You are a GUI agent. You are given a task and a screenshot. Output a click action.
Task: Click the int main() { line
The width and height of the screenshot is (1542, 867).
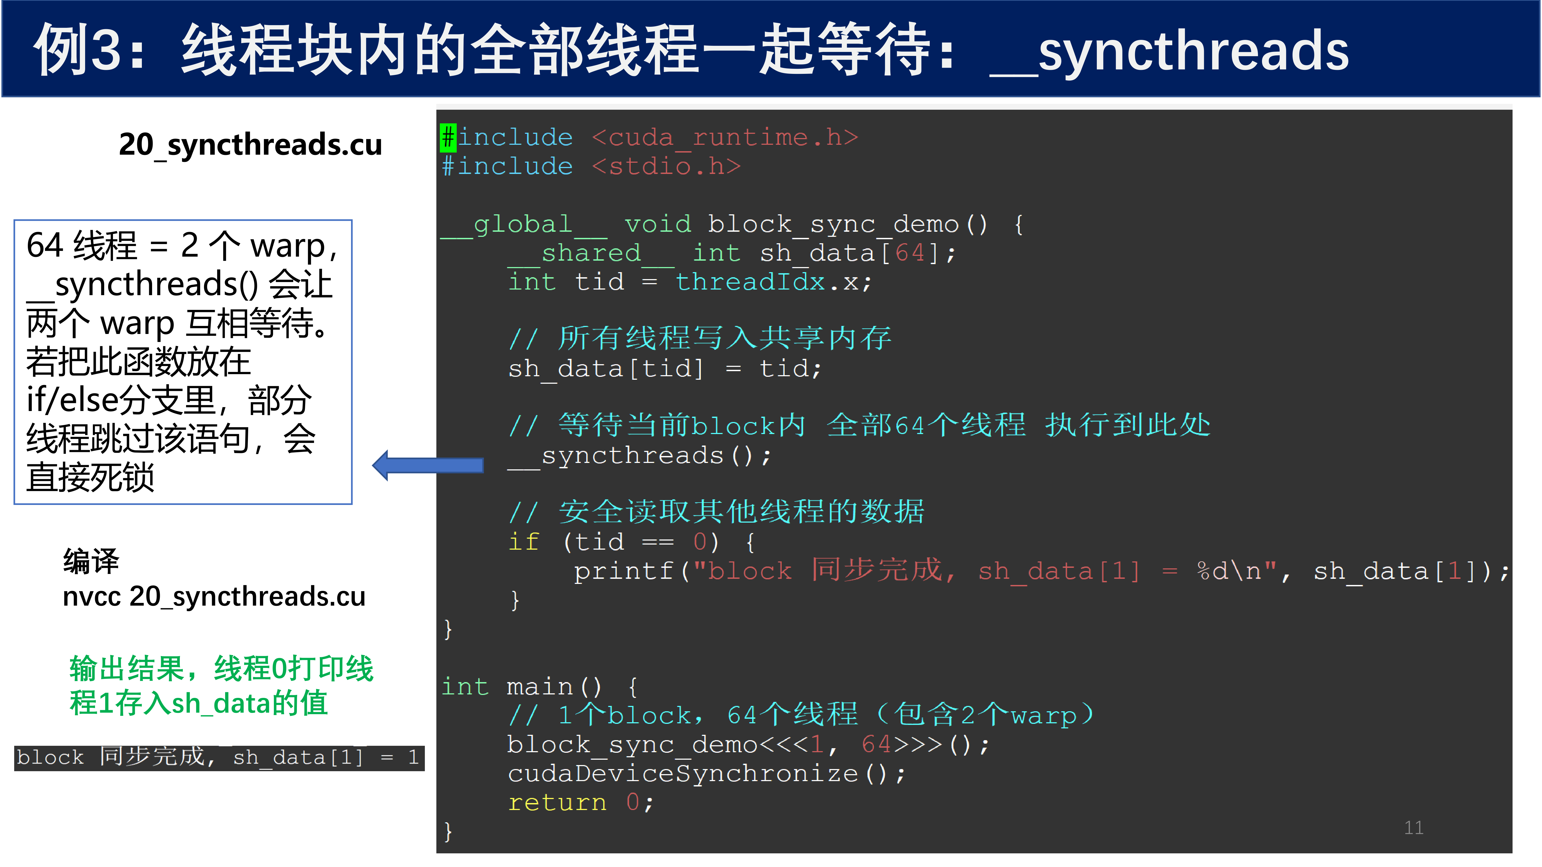pyautogui.click(x=540, y=687)
